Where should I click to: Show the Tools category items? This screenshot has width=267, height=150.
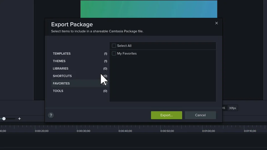tap(58, 91)
